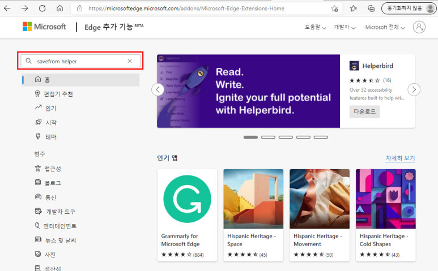Click the 개발자 도구 icon
Viewport: 438px width, 271px height.
click(39, 211)
